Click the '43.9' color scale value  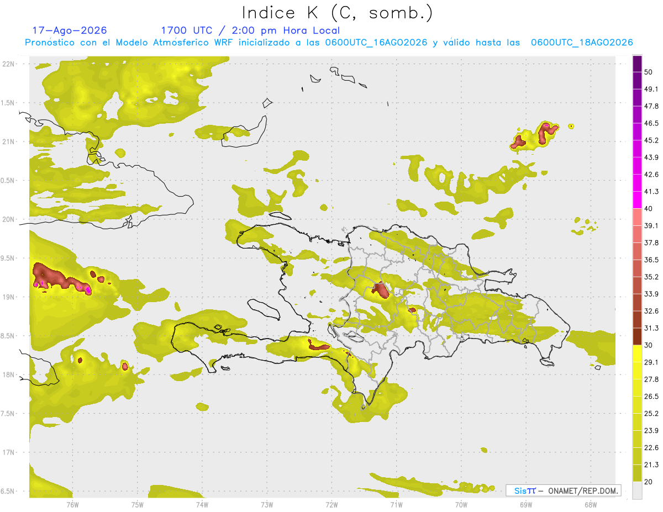(651, 157)
